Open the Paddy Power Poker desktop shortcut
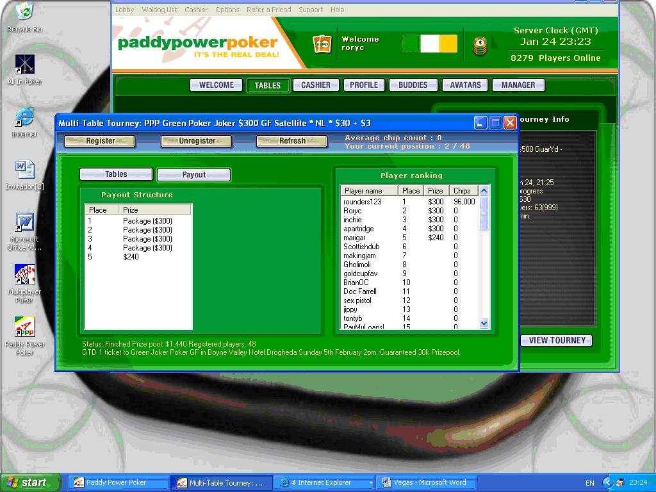This screenshot has height=492, width=656. point(24,336)
